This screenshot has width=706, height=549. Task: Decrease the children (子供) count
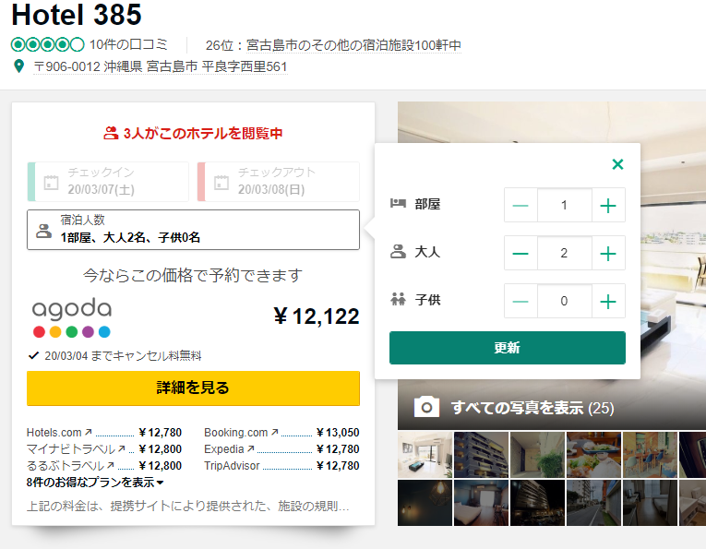point(521,301)
